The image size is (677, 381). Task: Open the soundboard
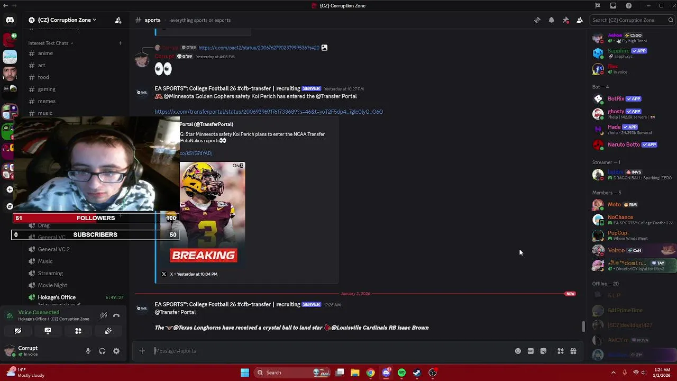[x=108, y=331]
